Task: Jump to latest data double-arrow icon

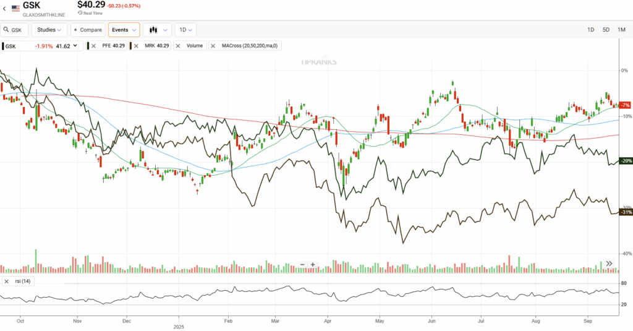Action: click(609, 264)
